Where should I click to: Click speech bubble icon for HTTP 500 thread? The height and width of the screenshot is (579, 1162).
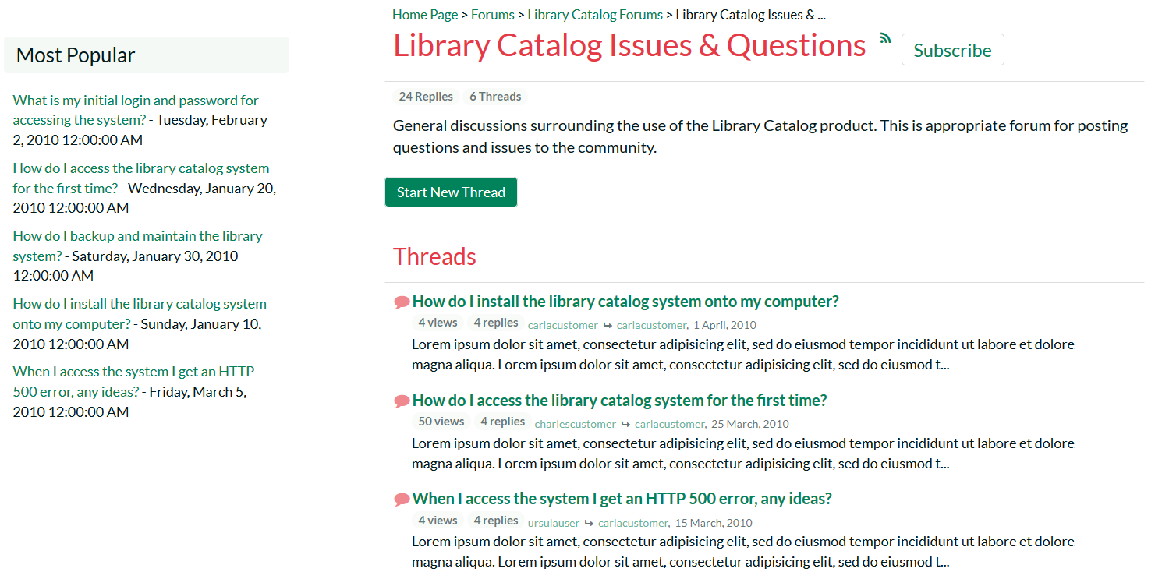coord(402,500)
